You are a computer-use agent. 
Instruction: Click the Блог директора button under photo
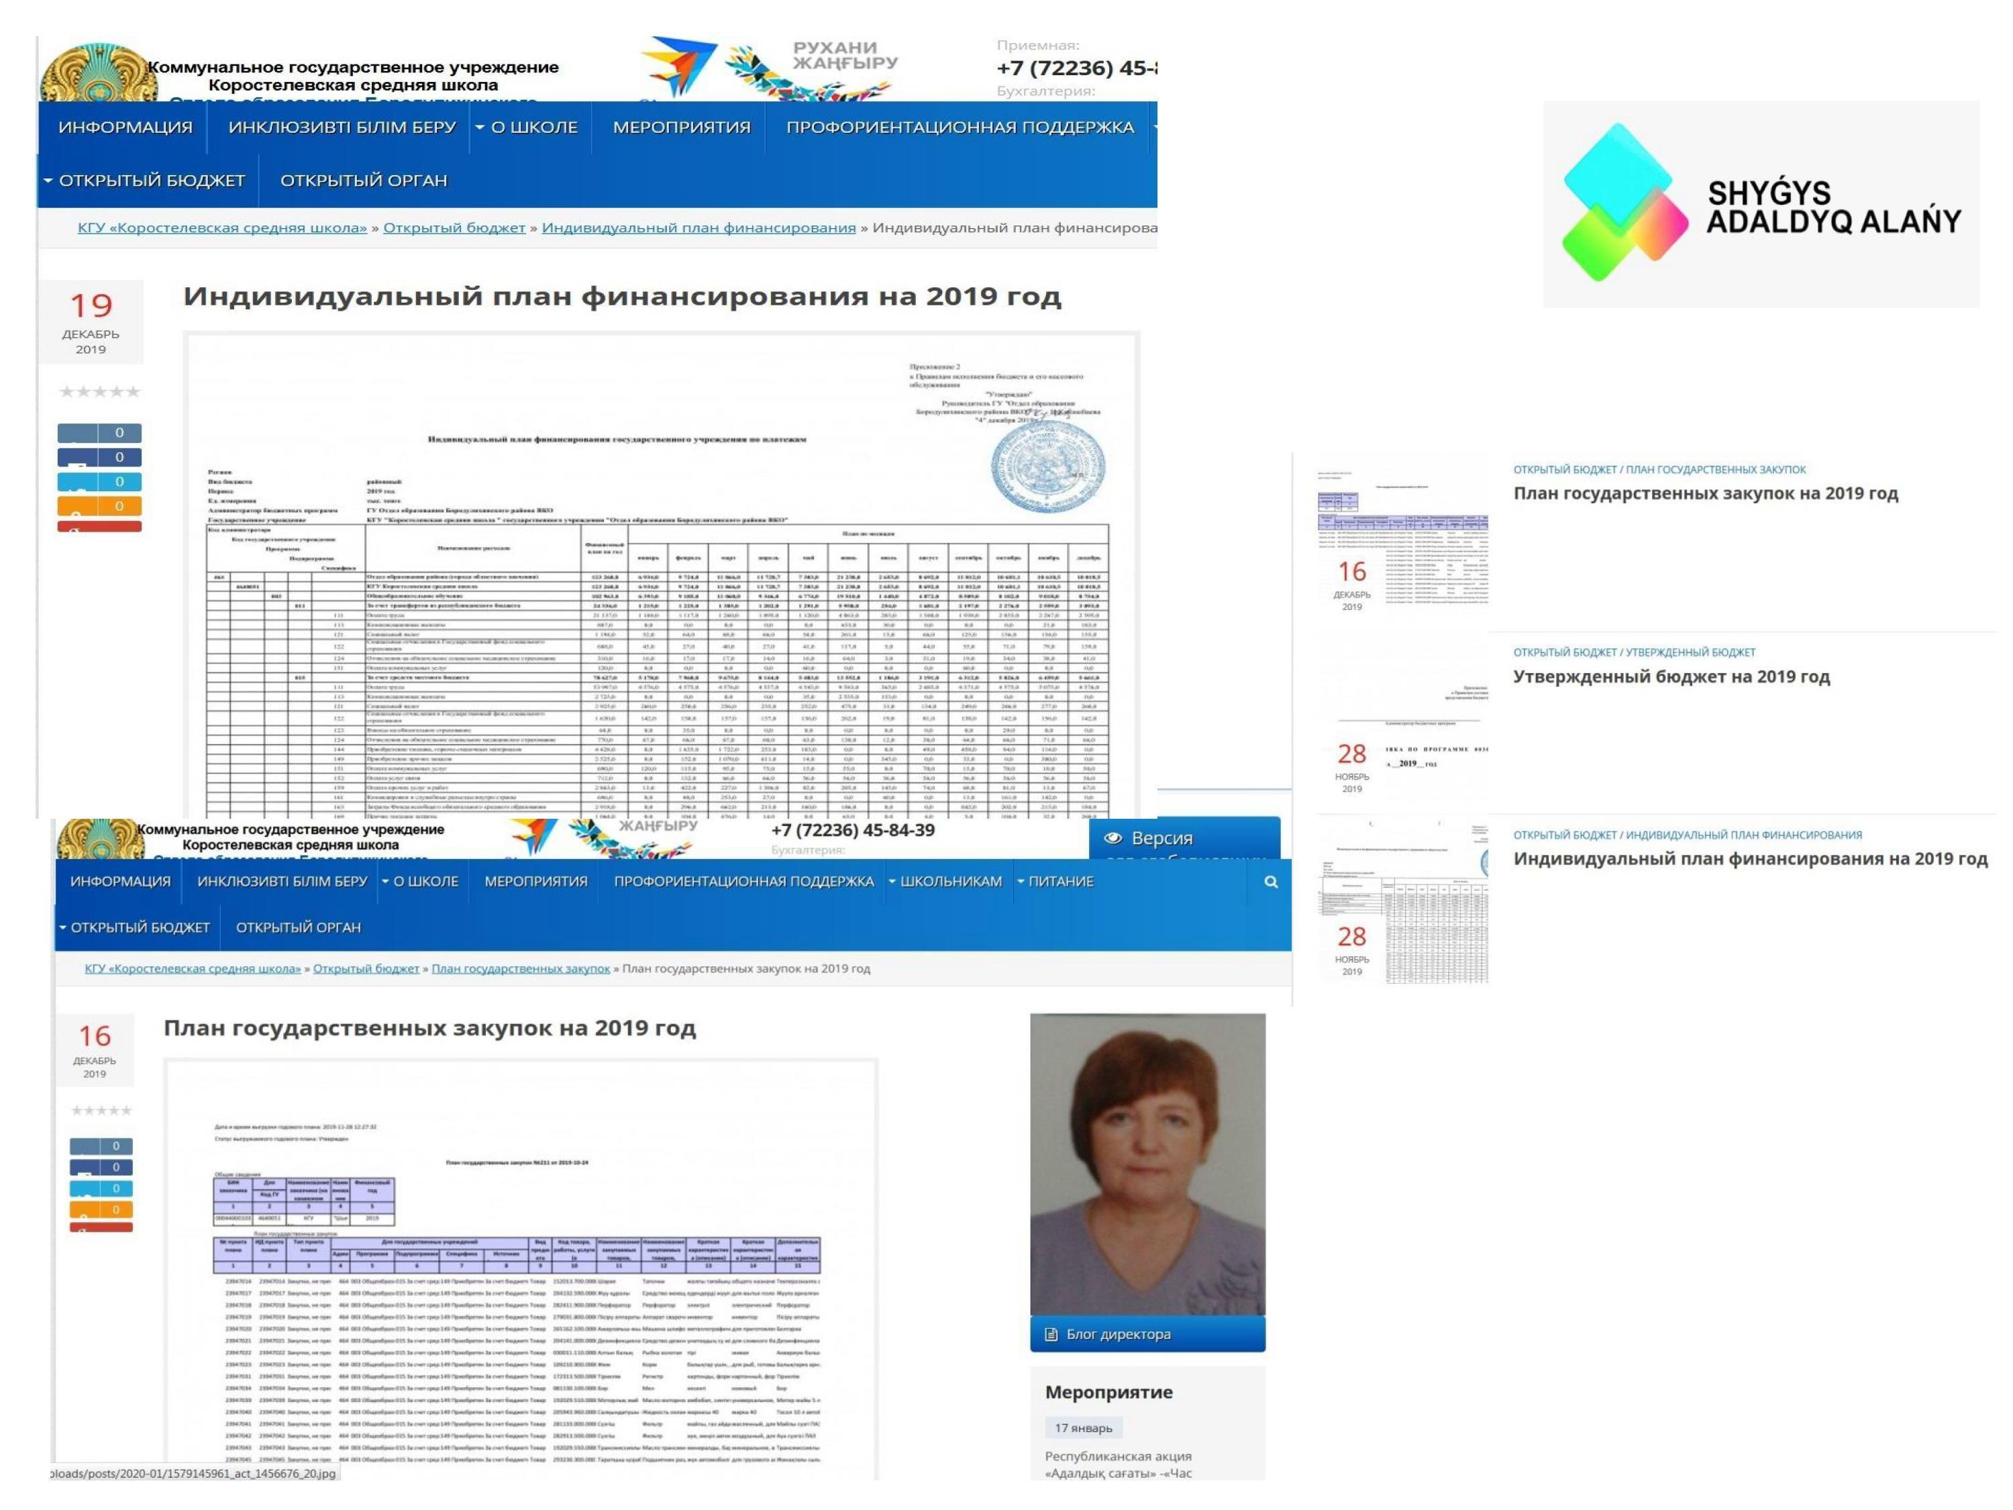tap(1147, 1334)
